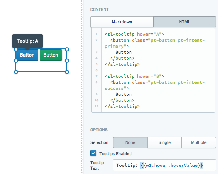The width and height of the screenshot is (218, 174).
Task: Switch to the Markdown content tab
Action: coord(122,22)
